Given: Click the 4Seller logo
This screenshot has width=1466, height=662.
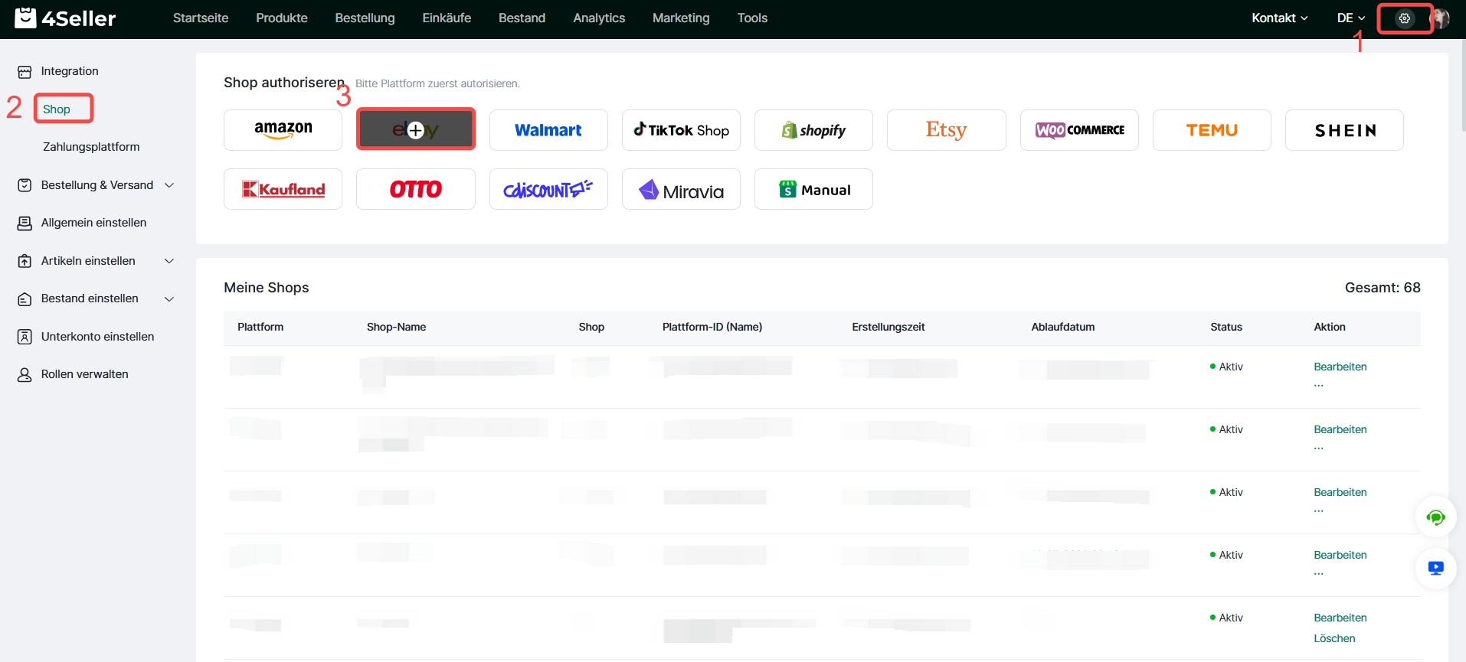Looking at the screenshot, I should [65, 18].
